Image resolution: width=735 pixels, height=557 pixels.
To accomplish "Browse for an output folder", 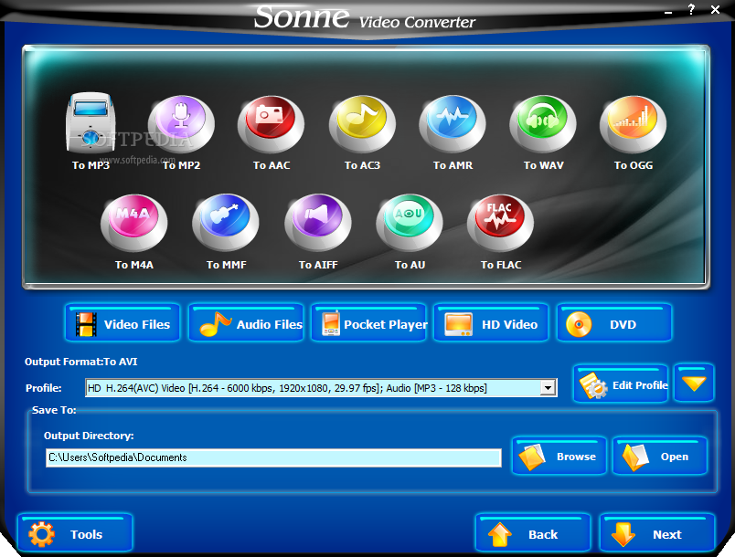I will click(559, 456).
